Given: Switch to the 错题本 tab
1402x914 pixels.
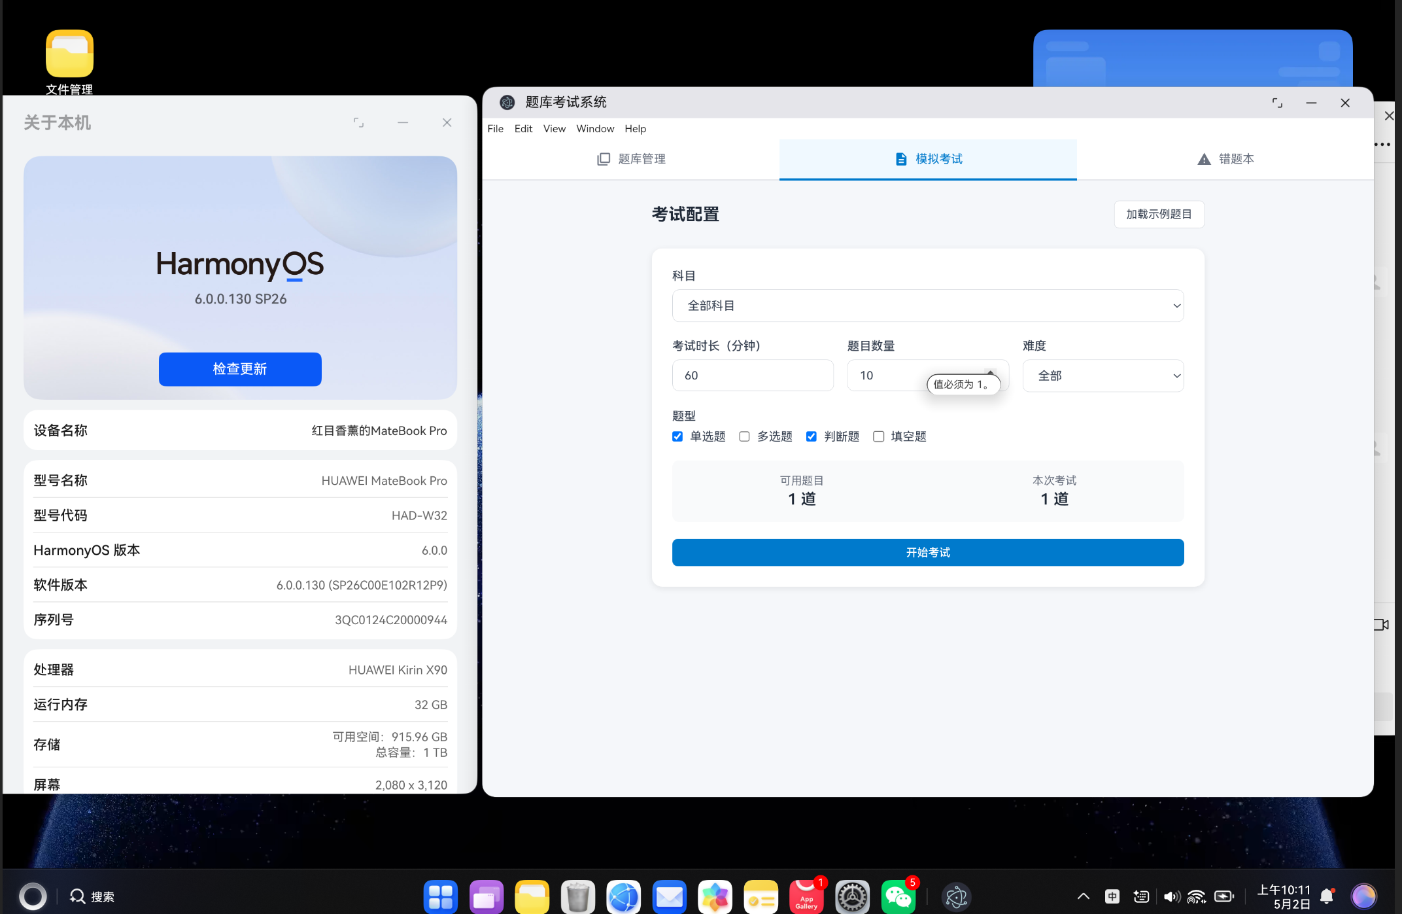Looking at the screenshot, I should 1225,159.
